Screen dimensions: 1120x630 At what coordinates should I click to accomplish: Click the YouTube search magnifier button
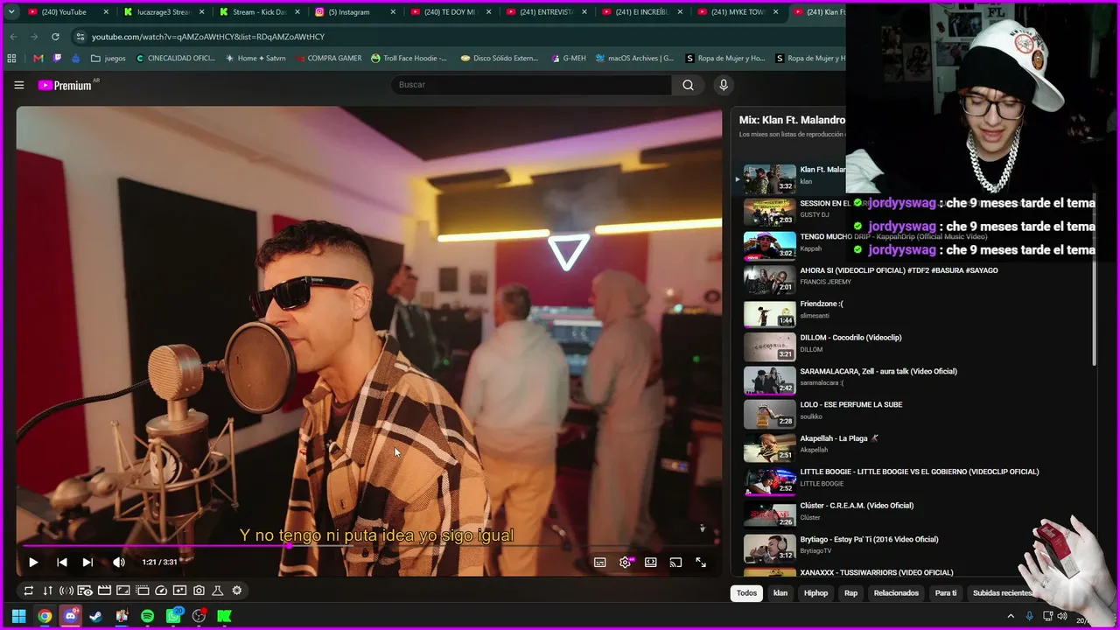tap(688, 85)
